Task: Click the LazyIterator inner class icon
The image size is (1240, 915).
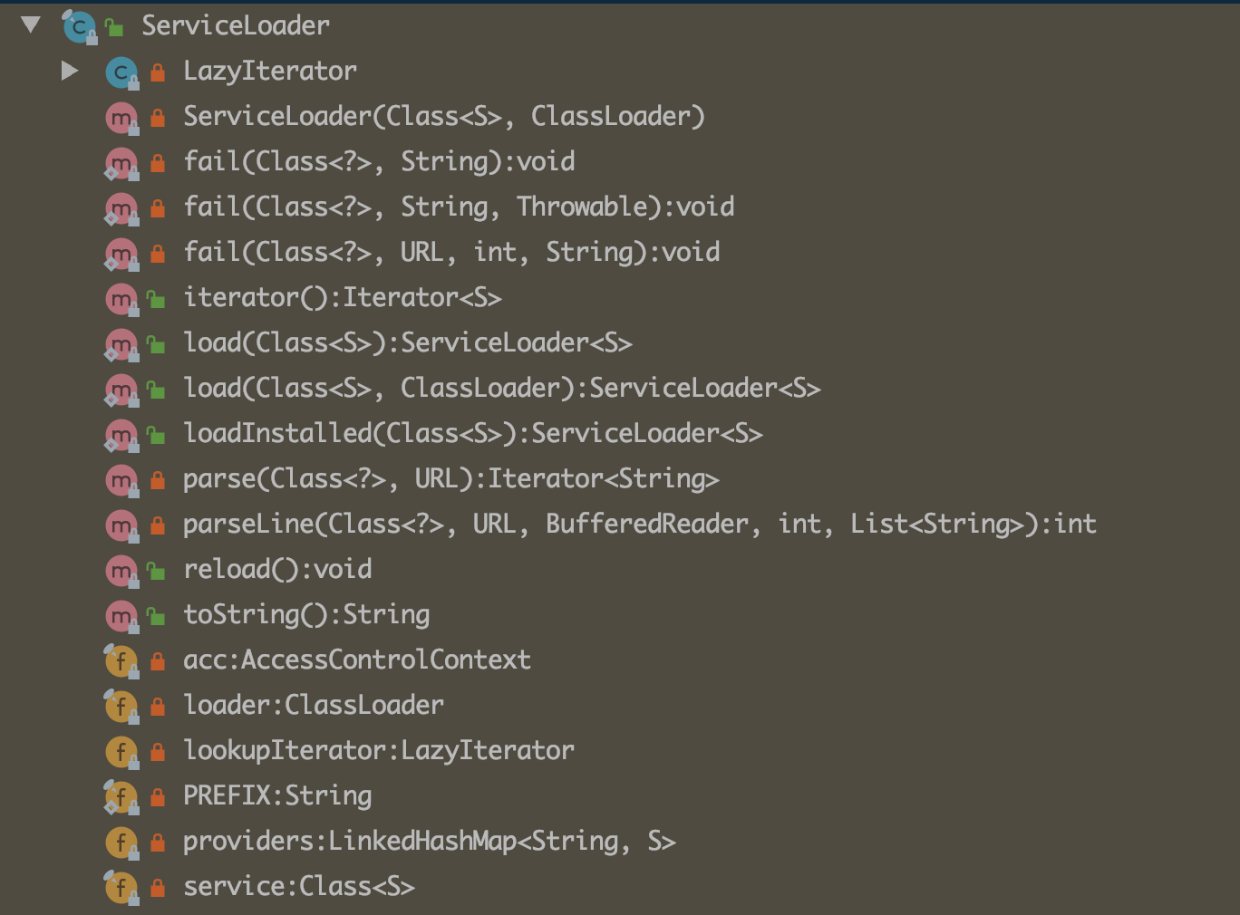Action: coord(121,72)
